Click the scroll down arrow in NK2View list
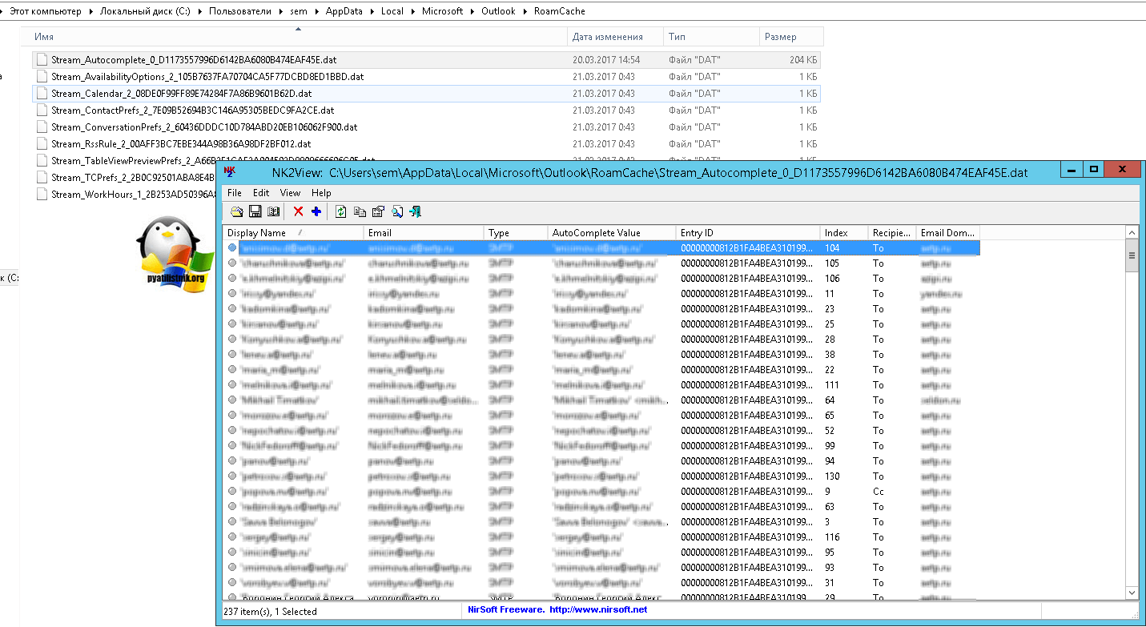Image resolution: width=1146 pixels, height=627 pixels. point(1132,593)
